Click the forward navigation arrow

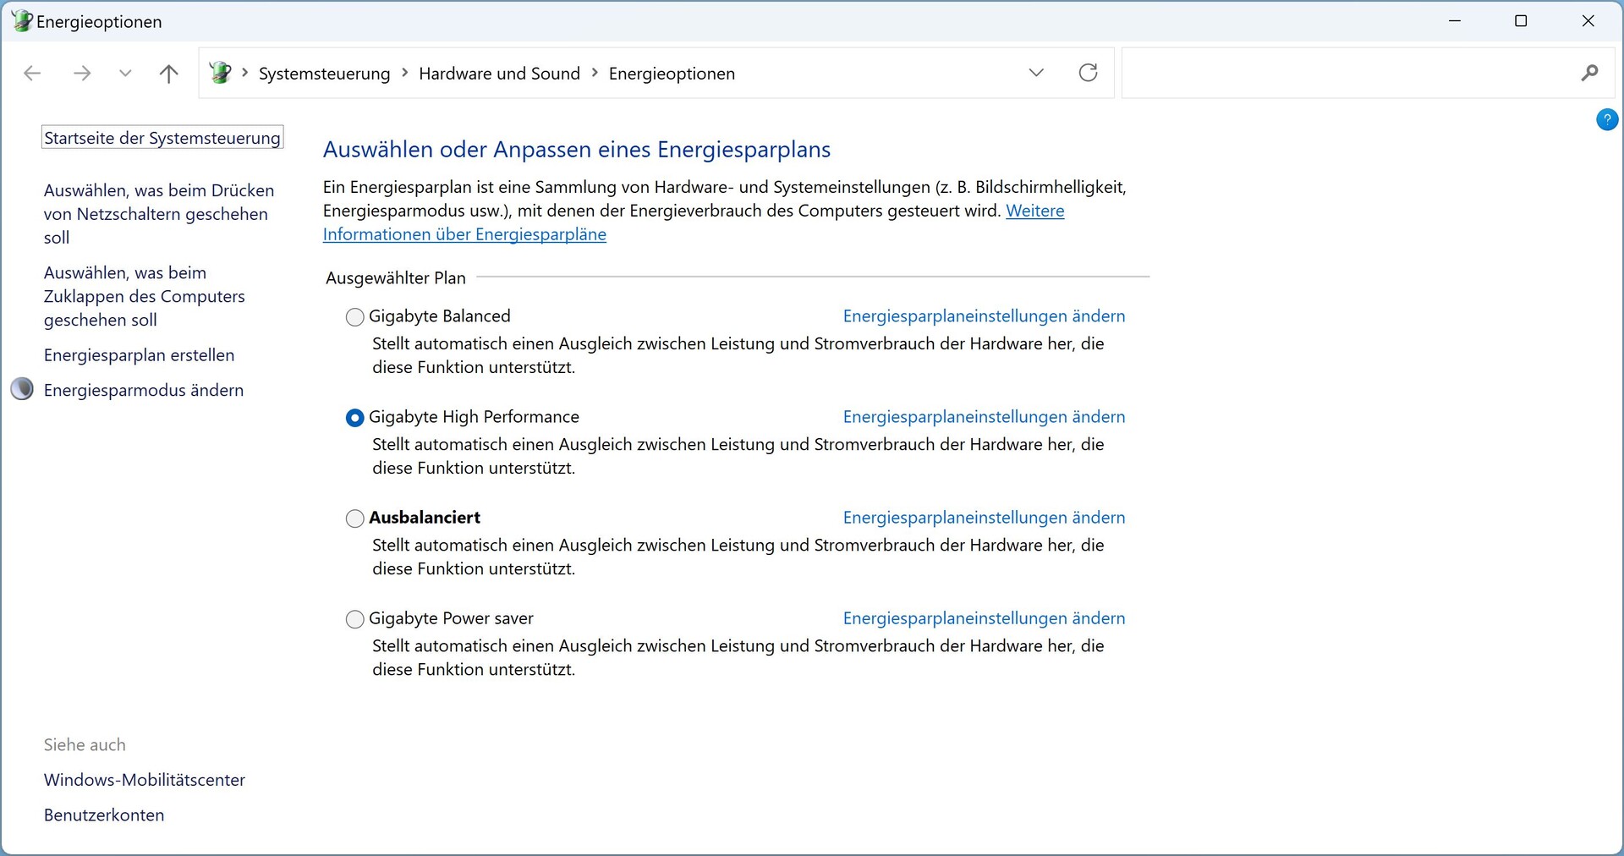[x=82, y=74]
